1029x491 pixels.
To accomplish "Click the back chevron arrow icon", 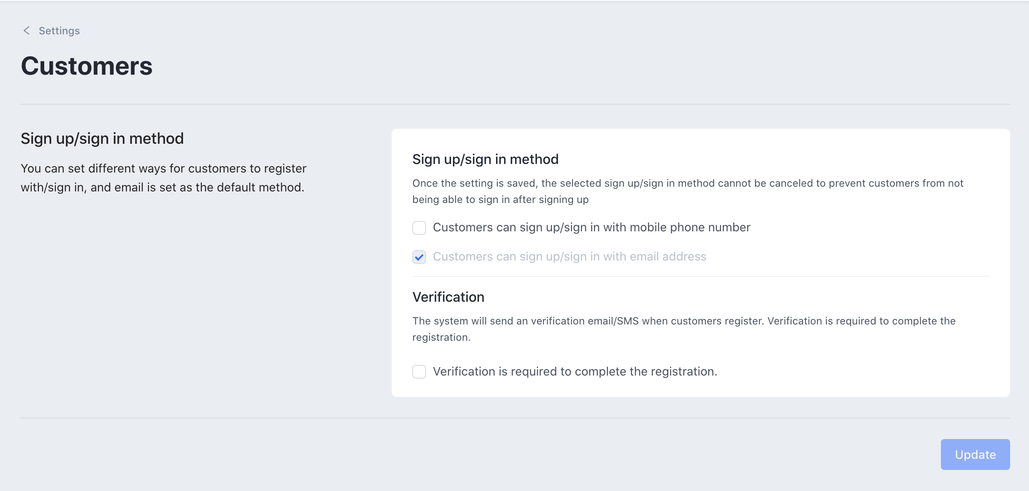I will click(x=26, y=30).
